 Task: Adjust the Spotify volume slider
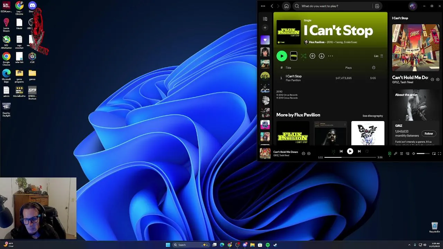point(423,154)
